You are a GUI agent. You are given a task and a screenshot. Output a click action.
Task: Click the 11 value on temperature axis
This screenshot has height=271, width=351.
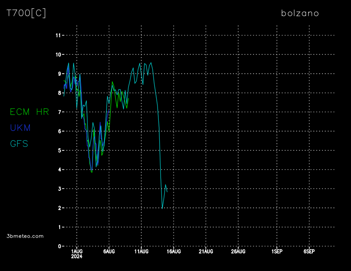[x=57, y=35]
